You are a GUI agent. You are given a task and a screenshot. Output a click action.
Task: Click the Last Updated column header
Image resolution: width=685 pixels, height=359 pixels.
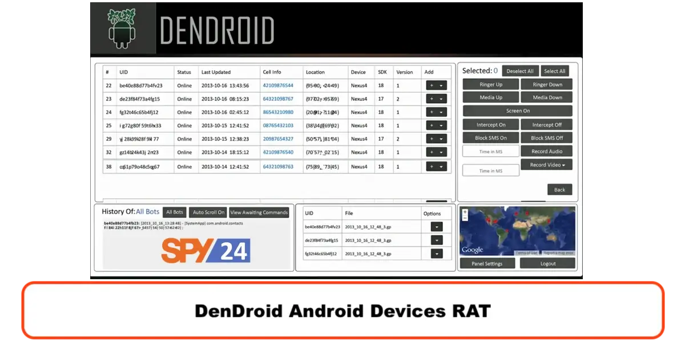[216, 72]
